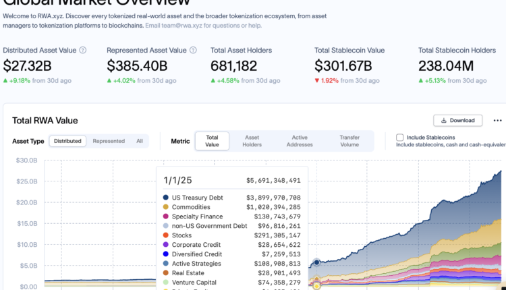Click the Commodities legend dot

click(x=166, y=207)
